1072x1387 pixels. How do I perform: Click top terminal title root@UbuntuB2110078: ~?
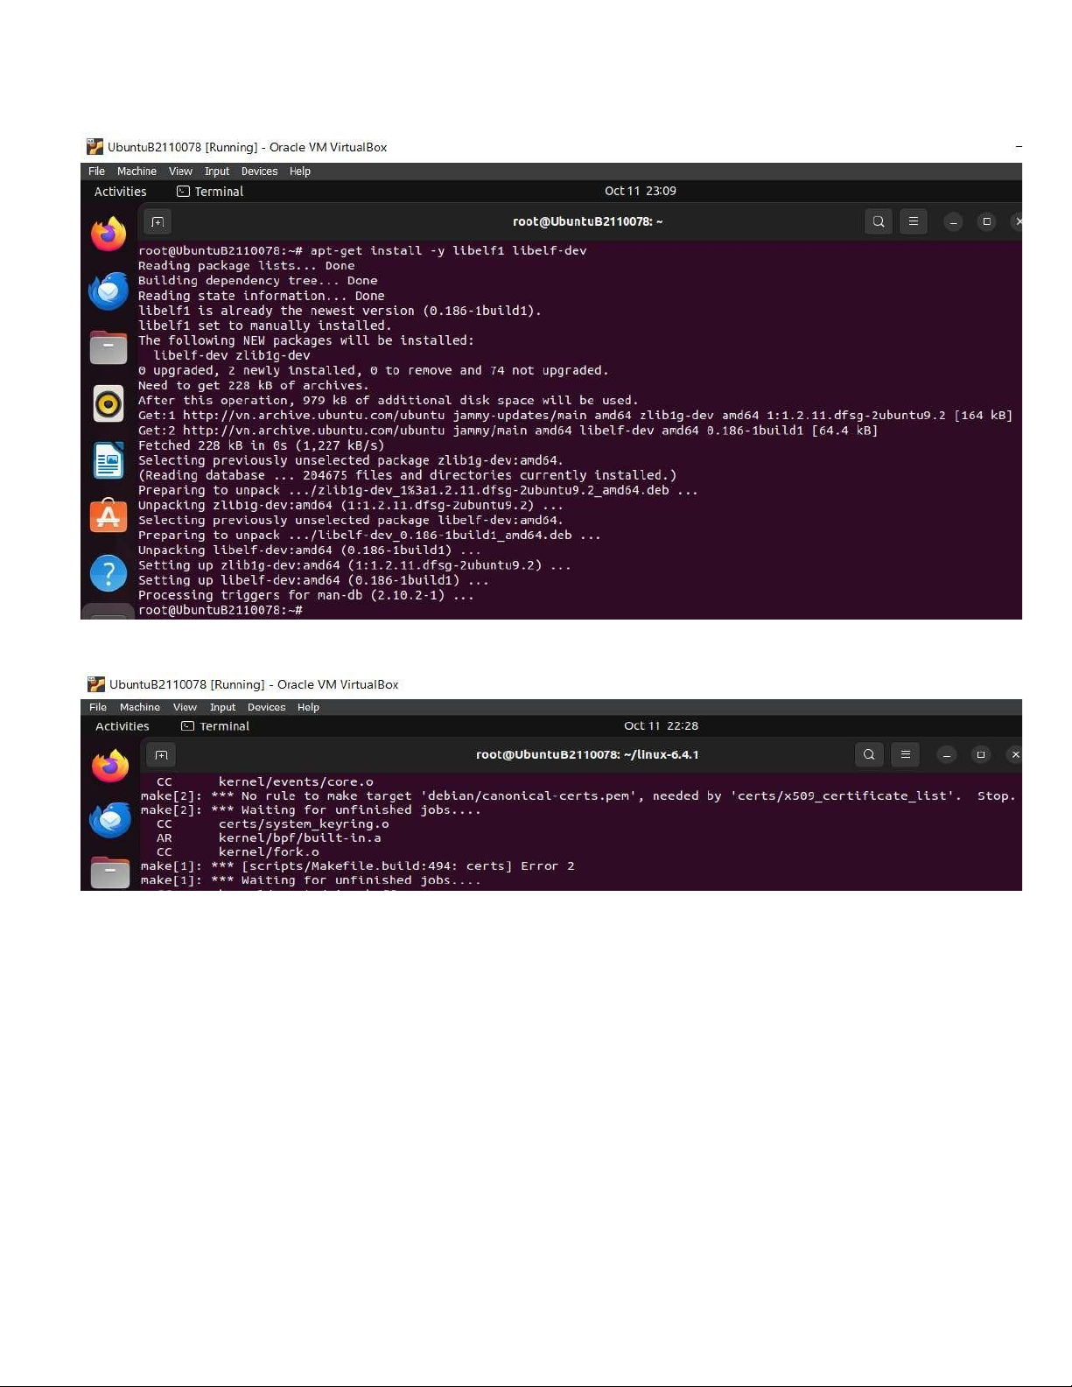tap(588, 221)
